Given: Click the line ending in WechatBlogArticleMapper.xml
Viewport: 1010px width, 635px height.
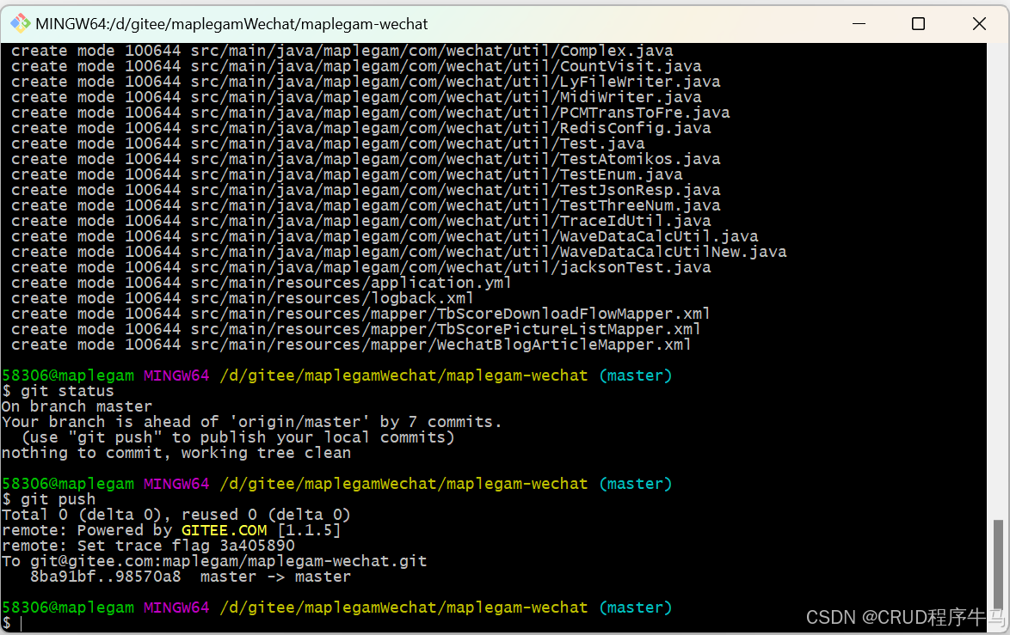Looking at the screenshot, I should (x=352, y=345).
